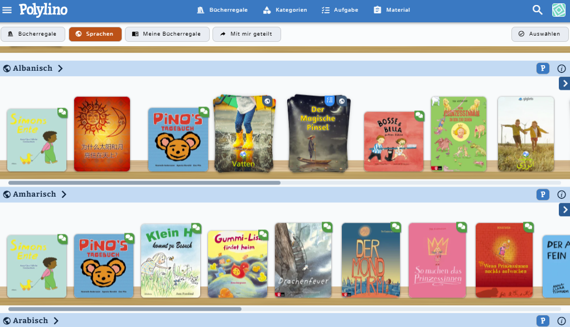Open Gummi-Lisa findet heim book
The width and height of the screenshot is (570, 327).
[238, 264]
